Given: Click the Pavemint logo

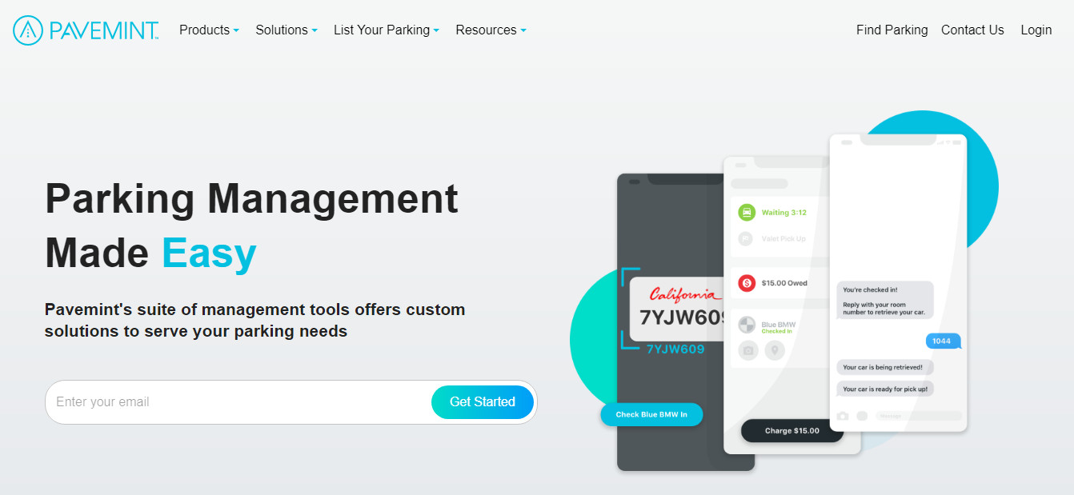Looking at the screenshot, I should pyautogui.click(x=86, y=30).
